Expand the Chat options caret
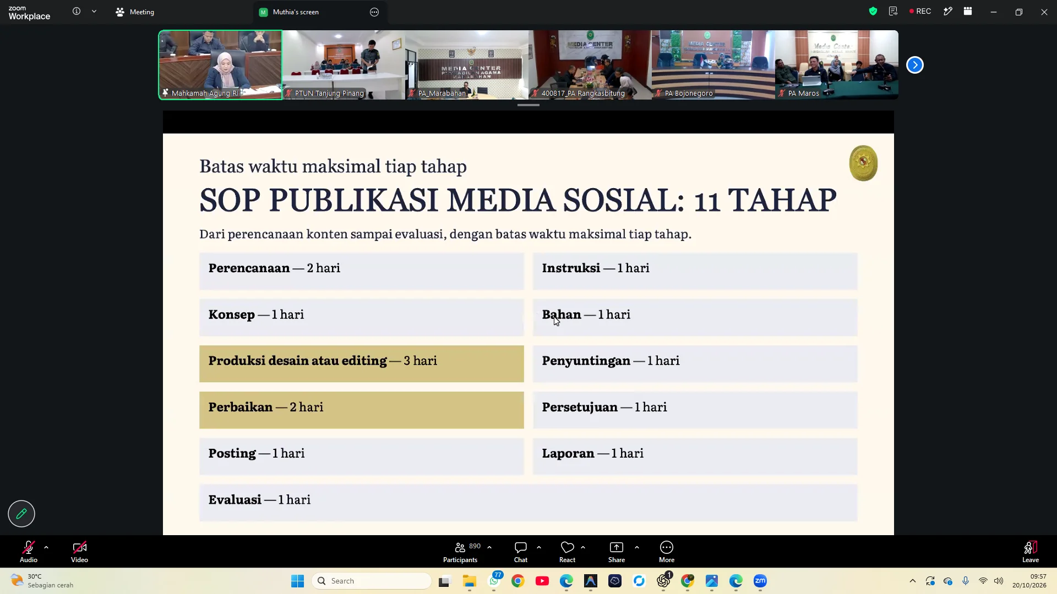Image resolution: width=1057 pixels, height=594 pixels. [x=539, y=547]
